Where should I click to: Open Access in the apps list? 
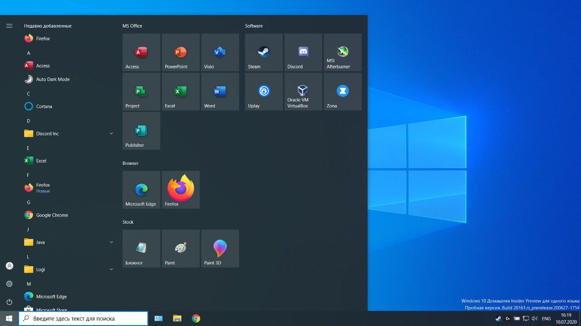pos(68,66)
